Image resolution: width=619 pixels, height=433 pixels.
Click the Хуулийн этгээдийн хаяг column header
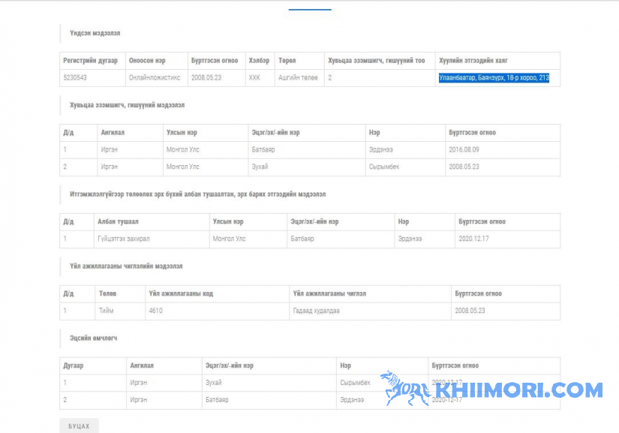pyautogui.click(x=476, y=60)
